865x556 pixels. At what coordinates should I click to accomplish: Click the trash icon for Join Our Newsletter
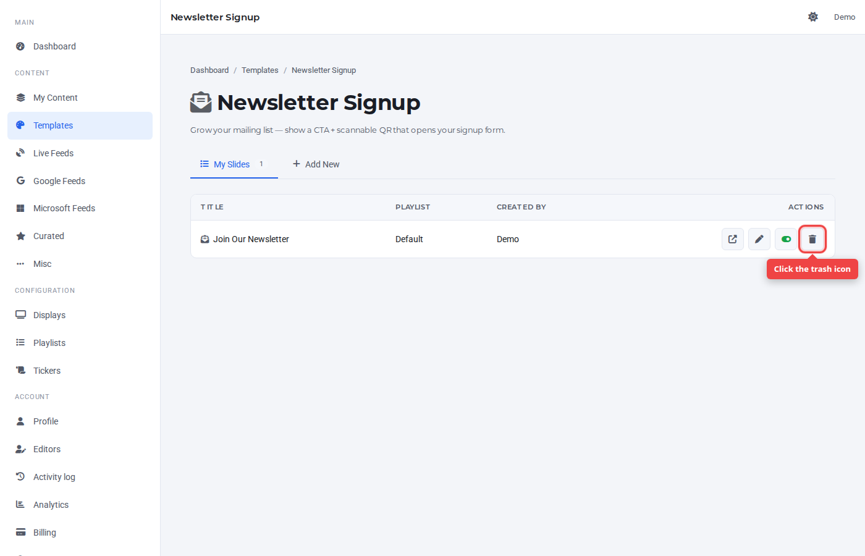[x=812, y=239]
